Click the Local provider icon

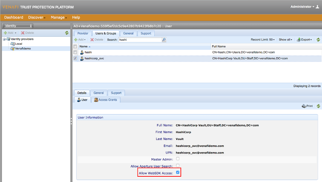click(x=12, y=44)
